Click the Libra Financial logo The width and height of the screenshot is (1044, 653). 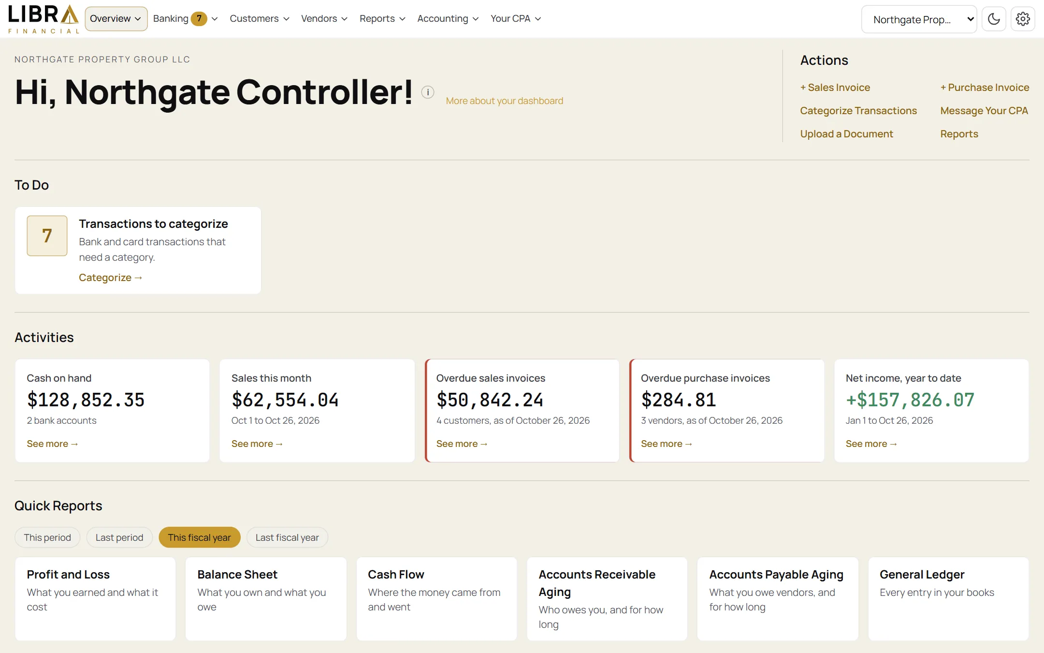(x=43, y=19)
